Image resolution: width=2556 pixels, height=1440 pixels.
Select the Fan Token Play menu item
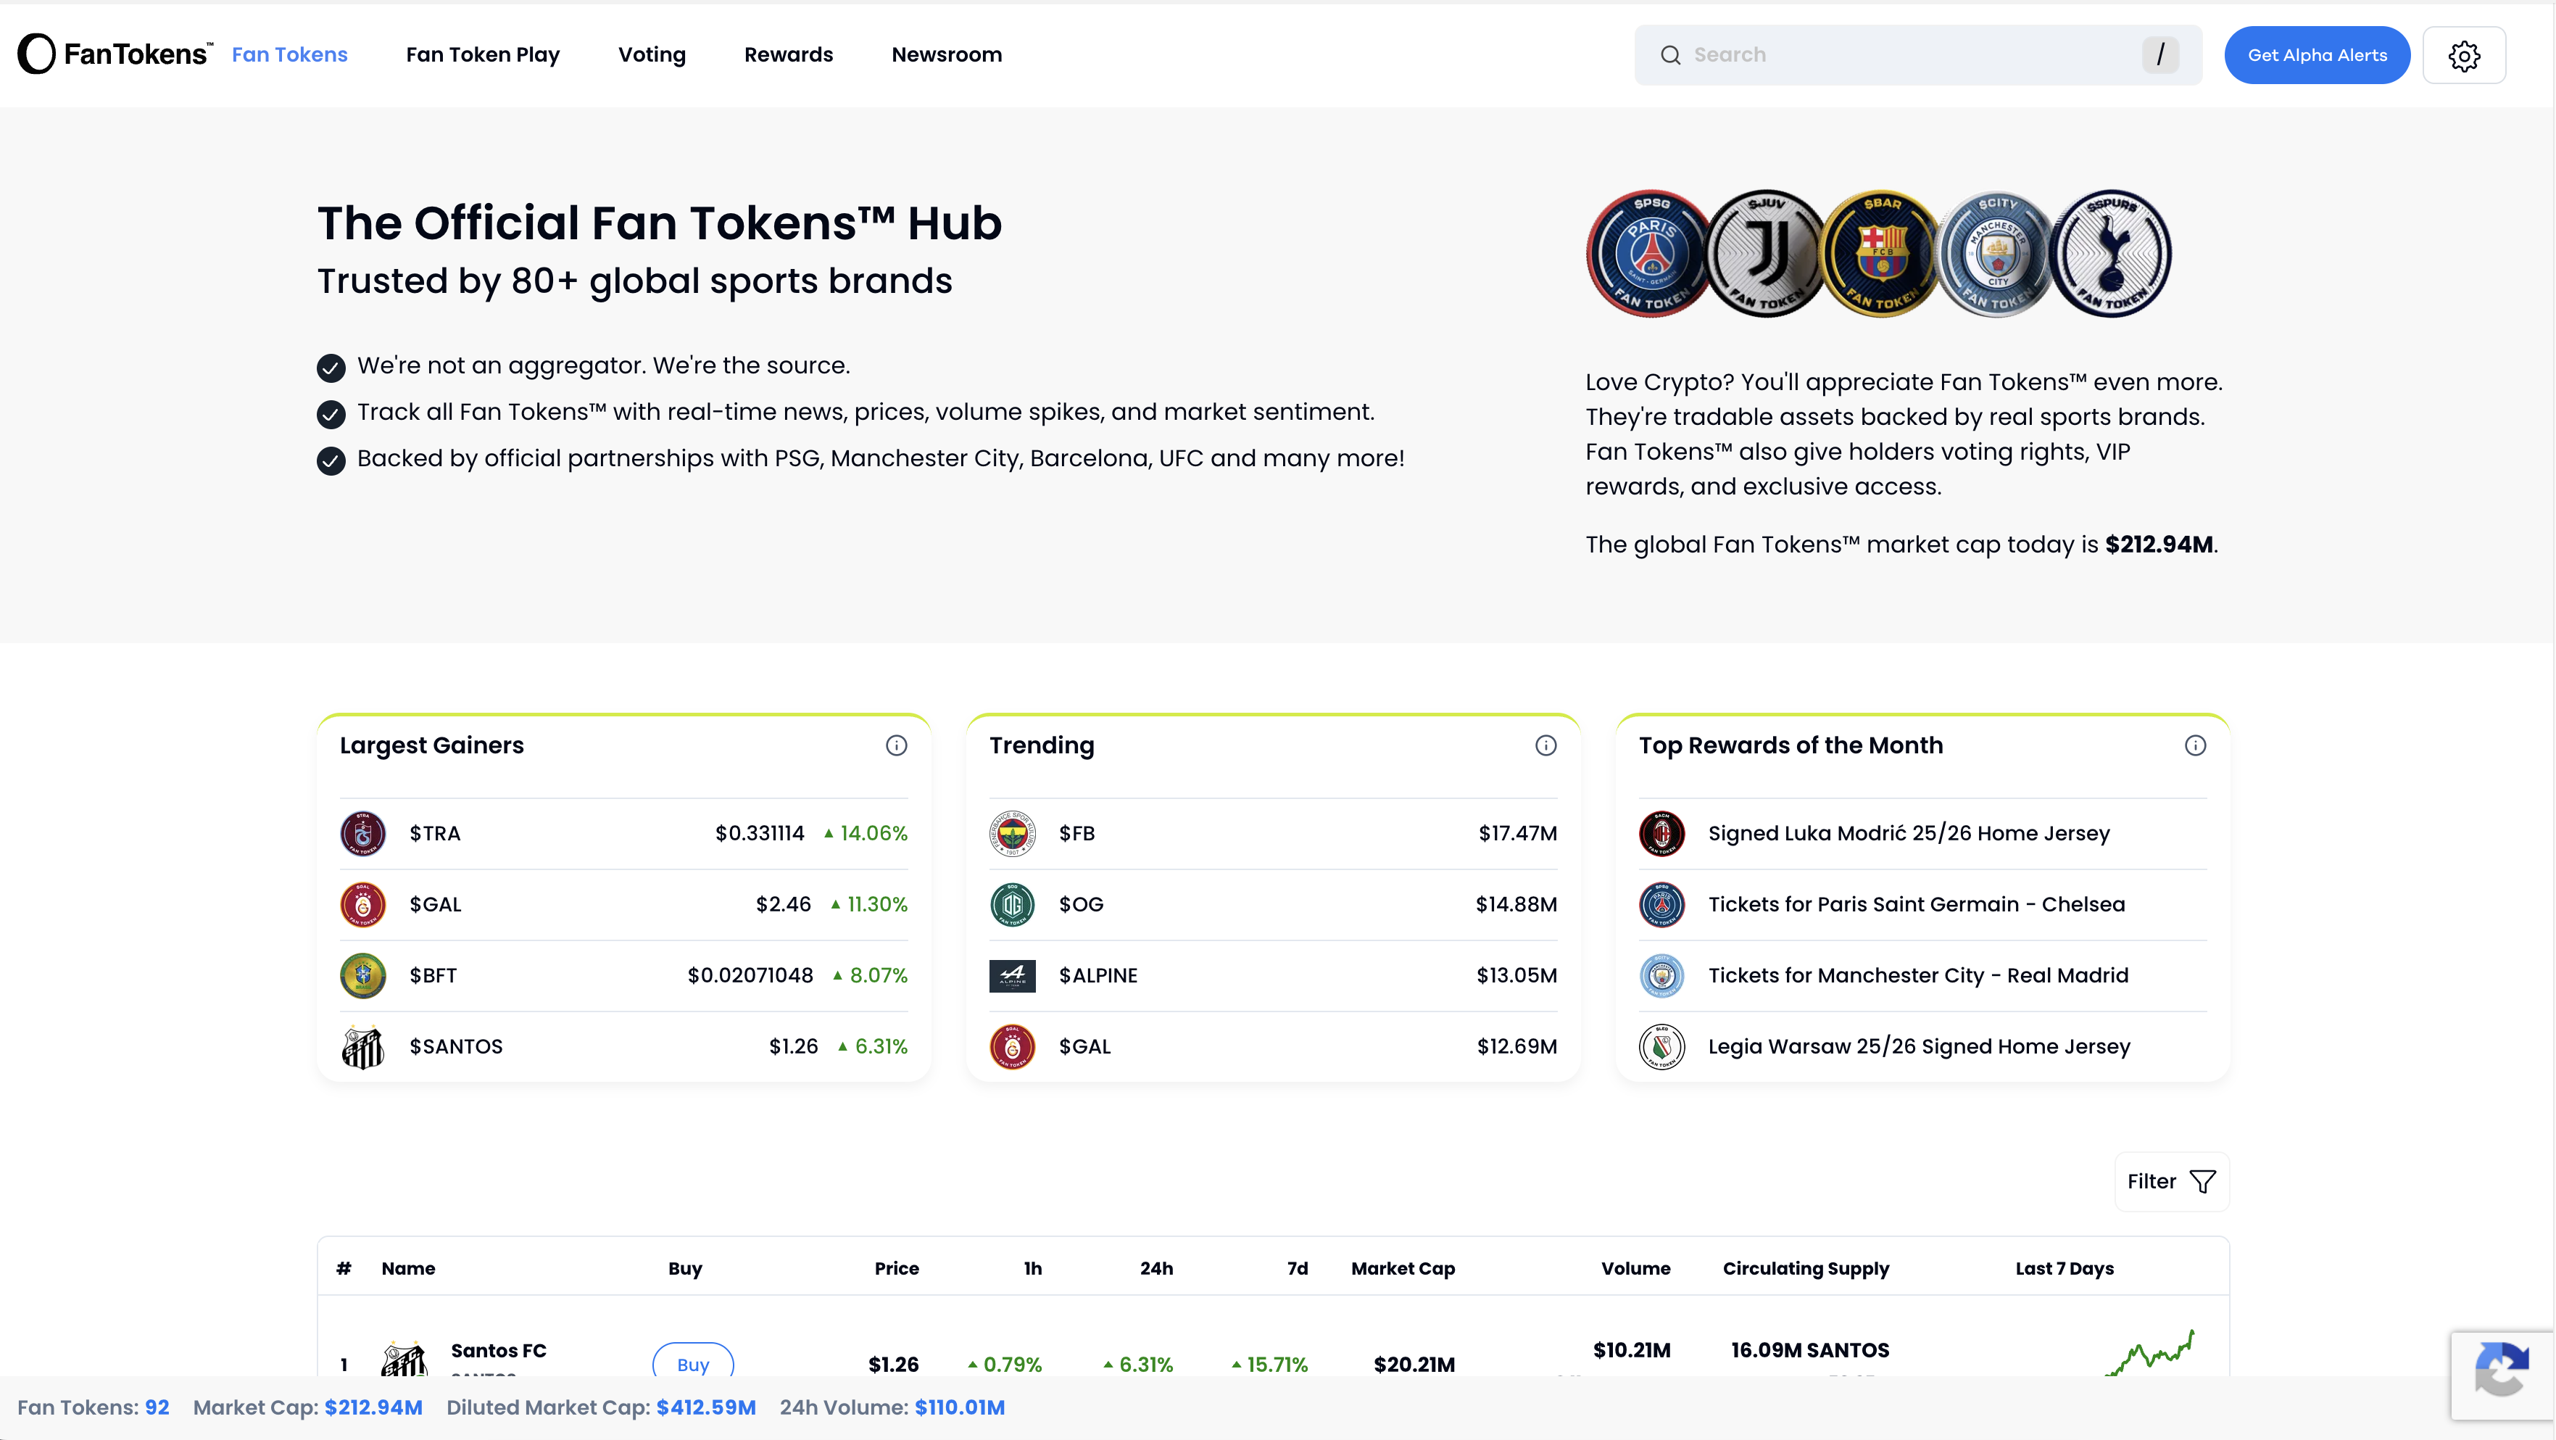484,54
